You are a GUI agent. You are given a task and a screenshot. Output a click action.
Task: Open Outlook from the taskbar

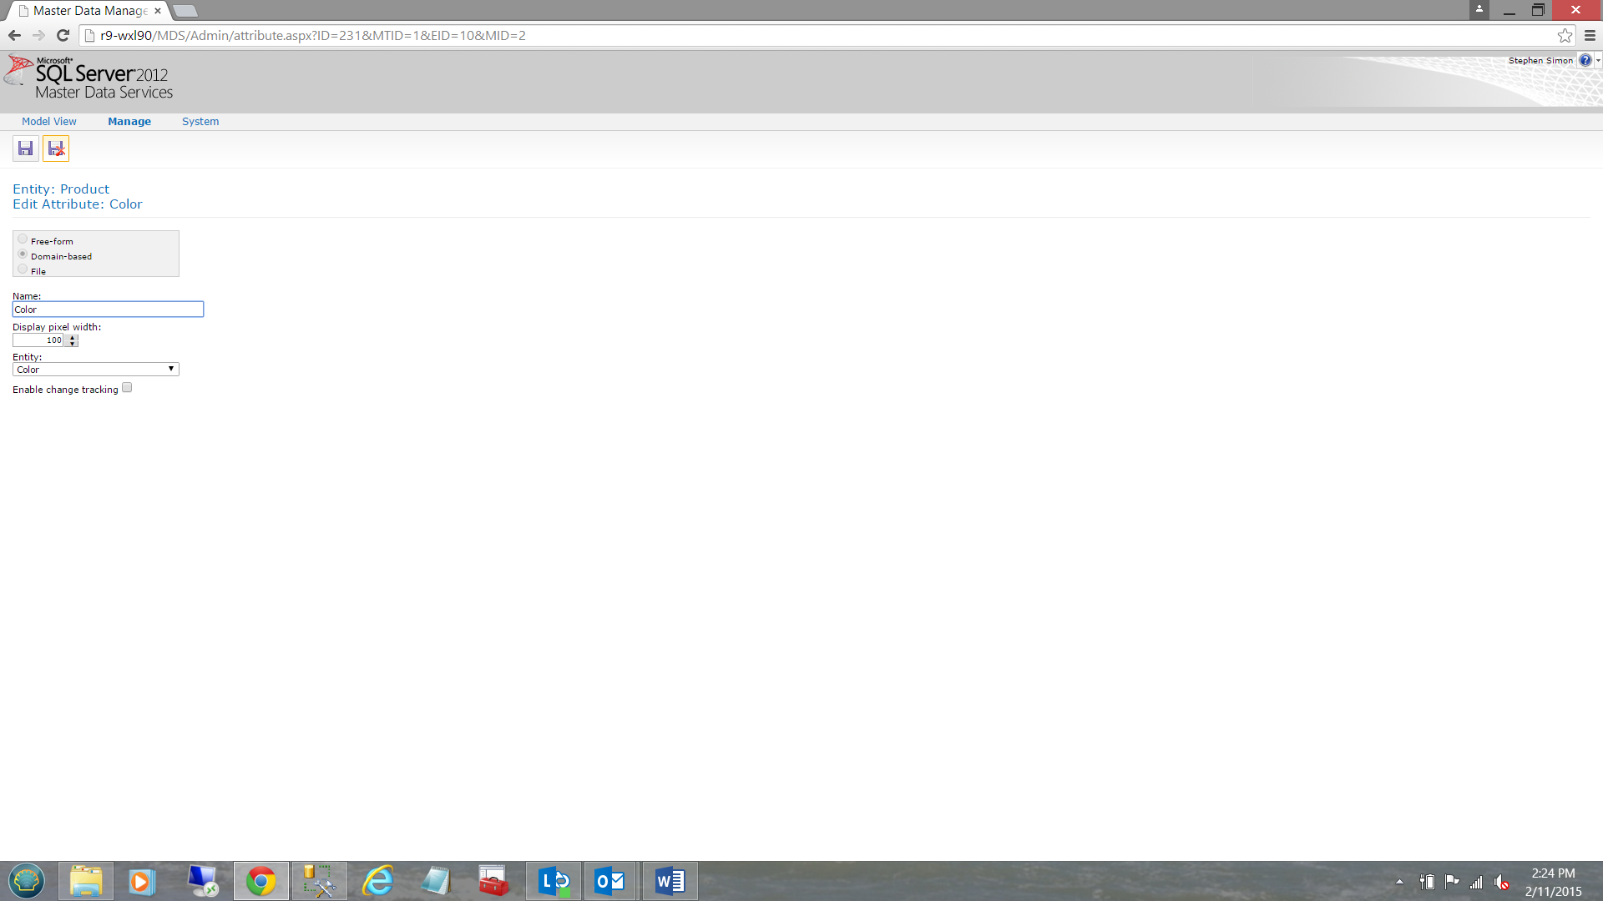[x=609, y=881]
